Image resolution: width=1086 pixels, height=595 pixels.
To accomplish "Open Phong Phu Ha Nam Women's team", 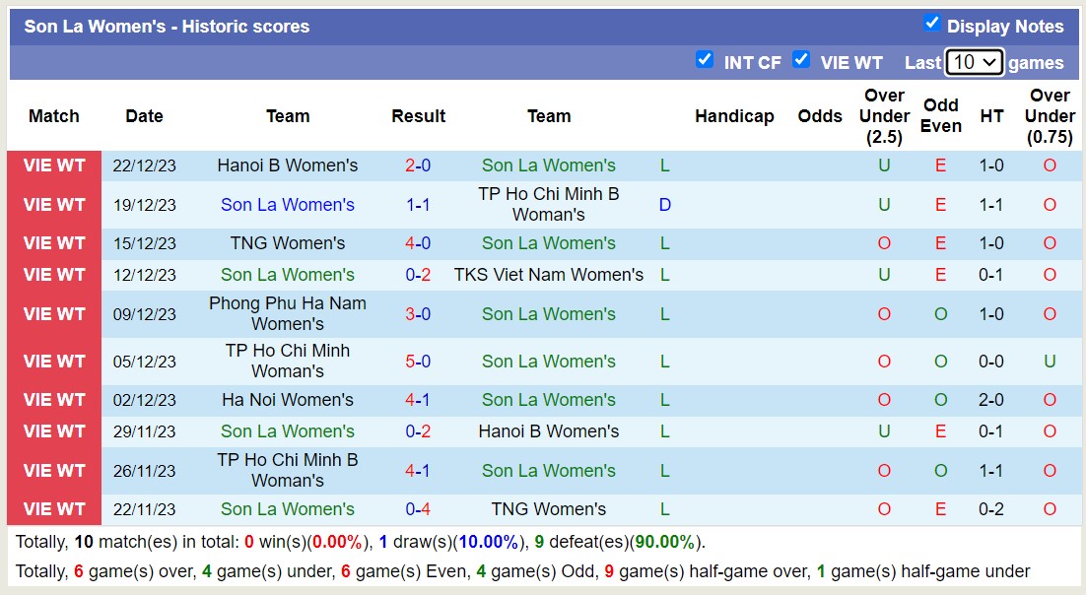I will click(288, 314).
